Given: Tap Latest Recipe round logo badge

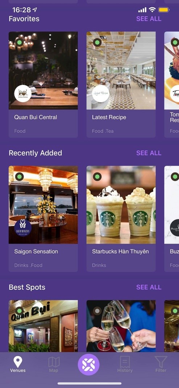Looking at the screenshot, I should (x=101, y=94).
